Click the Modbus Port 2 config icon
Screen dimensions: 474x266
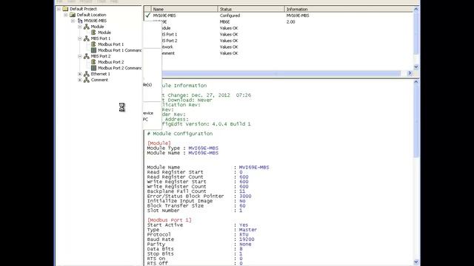coord(94,62)
